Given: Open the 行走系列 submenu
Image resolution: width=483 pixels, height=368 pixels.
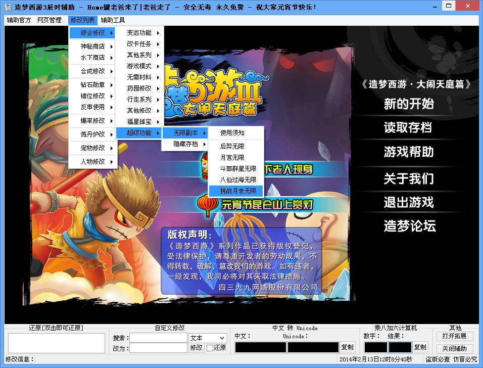Looking at the screenshot, I should coord(139,99).
